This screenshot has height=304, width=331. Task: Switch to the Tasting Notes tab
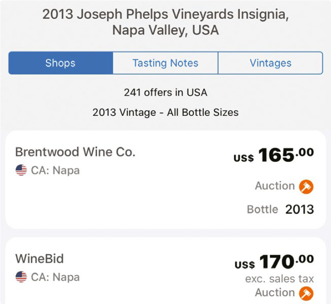coord(165,63)
